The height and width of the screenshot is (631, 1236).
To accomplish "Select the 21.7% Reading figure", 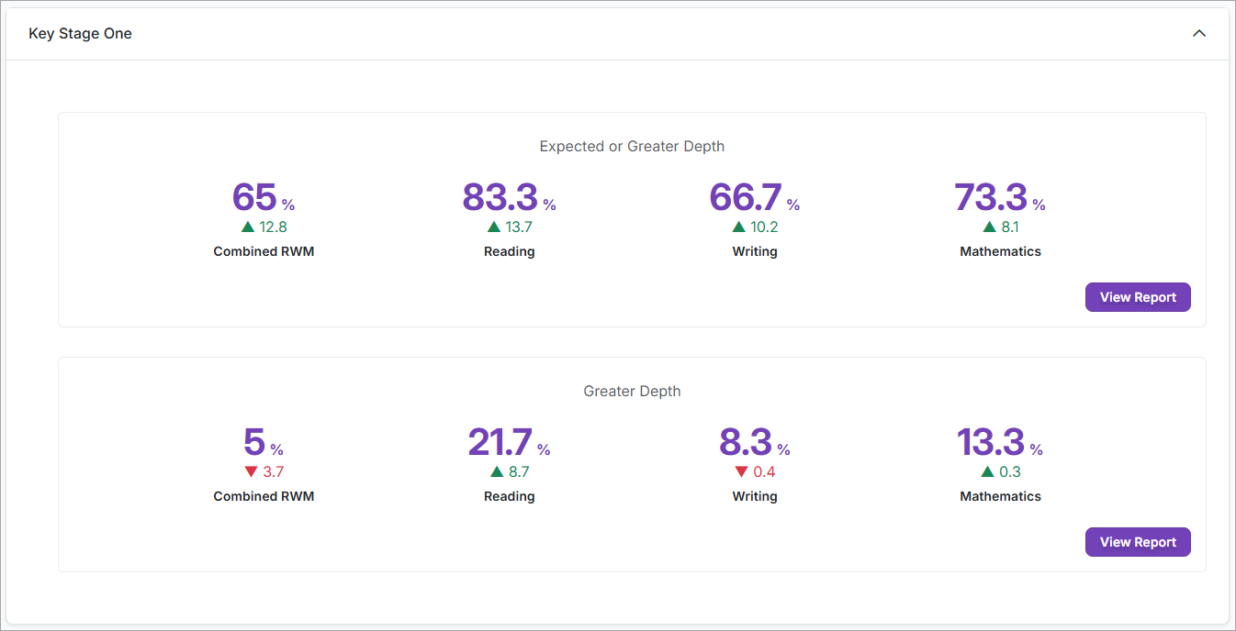I will (500, 442).
